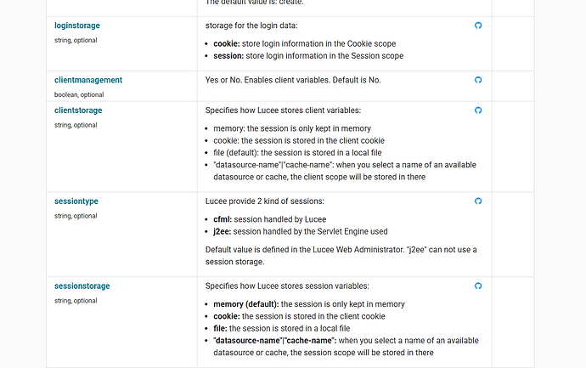Screen dimensions: 586x368
Task: Click the 'cookie:' bullet under loginstorage
Action: (x=227, y=43)
